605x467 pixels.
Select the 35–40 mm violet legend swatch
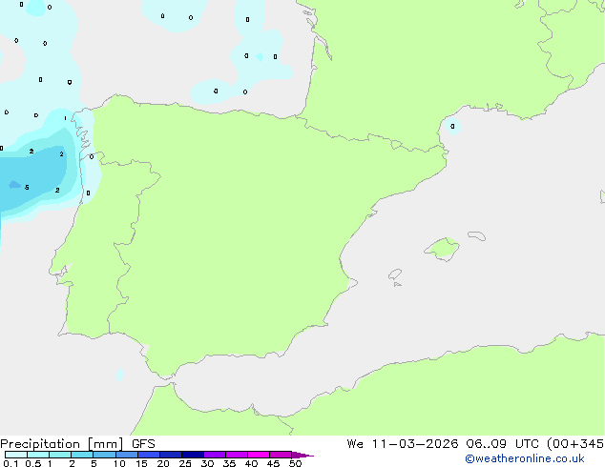pos(237,455)
